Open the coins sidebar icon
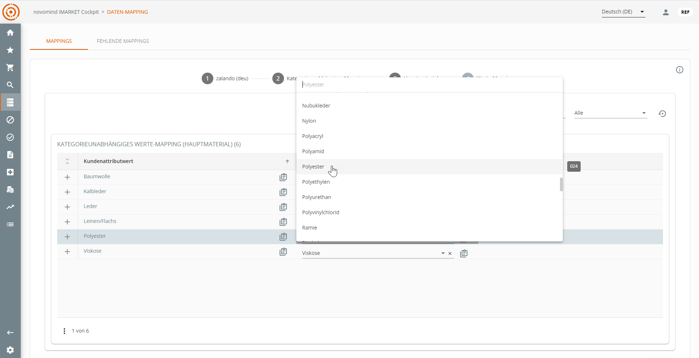Viewport: 699px width, 358px height. (x=10, y=190)
